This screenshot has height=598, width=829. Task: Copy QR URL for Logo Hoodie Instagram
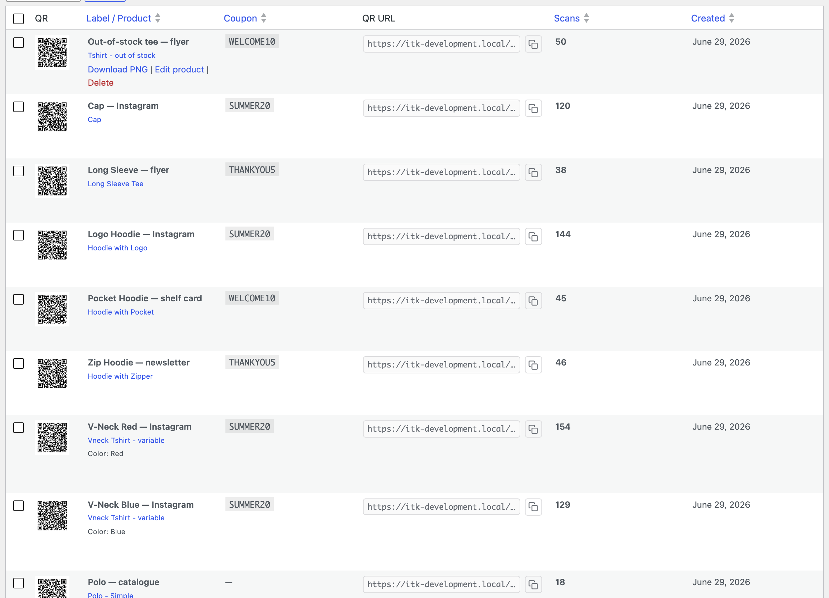(533, 236)
